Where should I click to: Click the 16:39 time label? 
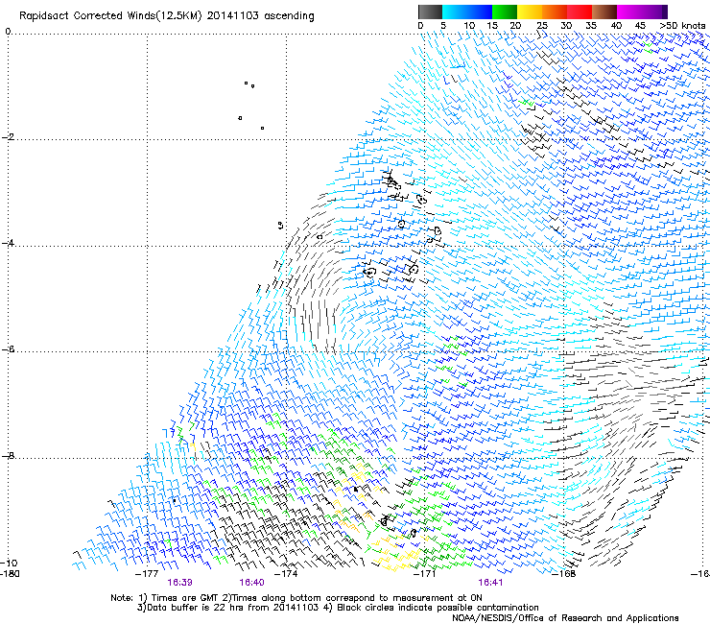point(179,583)
